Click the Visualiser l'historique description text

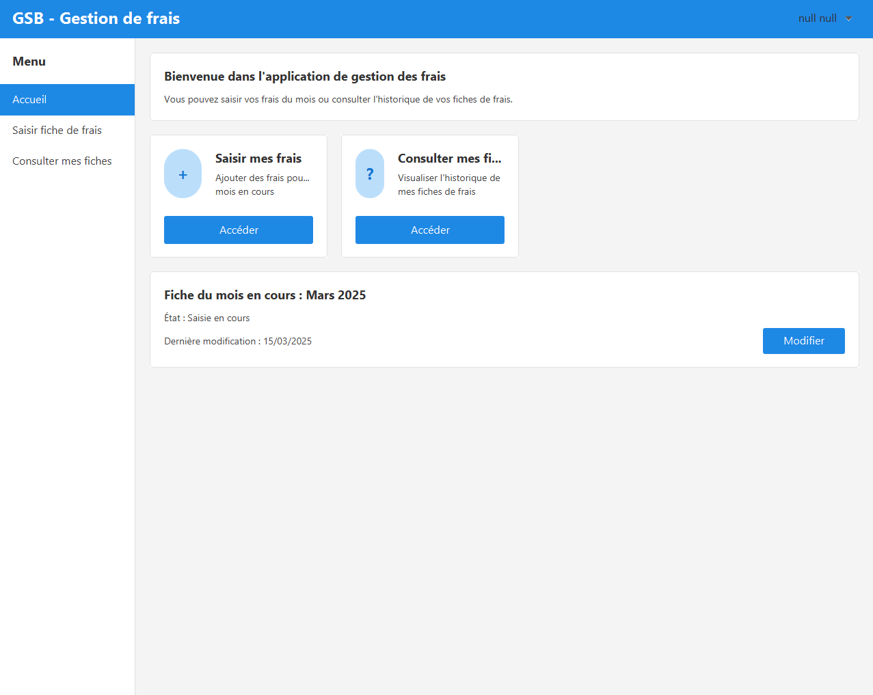pos(448,185)
